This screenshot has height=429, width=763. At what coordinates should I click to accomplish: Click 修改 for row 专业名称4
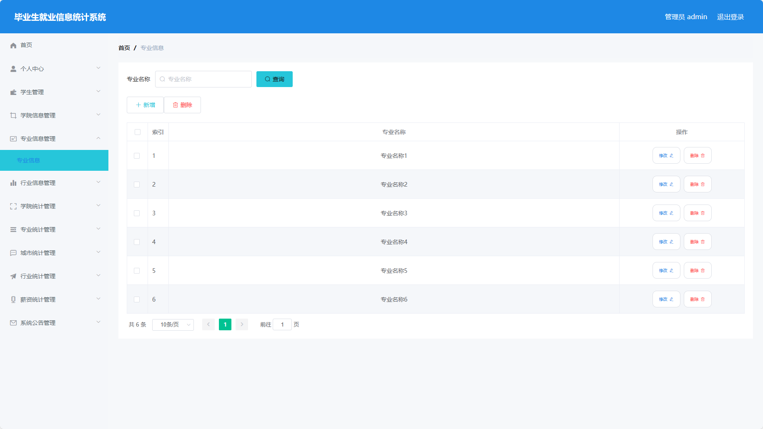(x=666, y=242)
